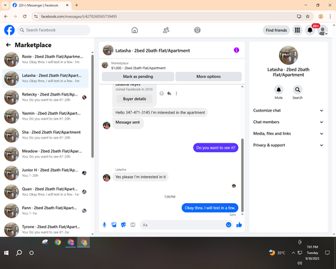Screen dimensions: 336x269
Task: Open more actions for buyer details message
Action: [176, 93]
